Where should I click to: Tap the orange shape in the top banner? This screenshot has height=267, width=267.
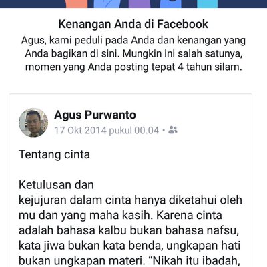pos(77,4)
